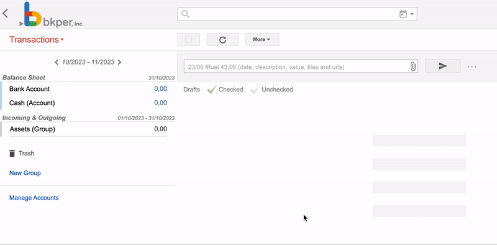
Task: Open the Assets (Group) row
Action: click(88, 129)
